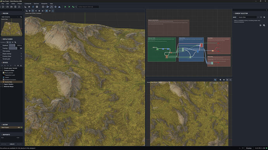Click the build status icon in status bar

point(243,148)
